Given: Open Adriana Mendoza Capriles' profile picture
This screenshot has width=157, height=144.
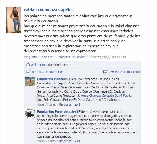Looking at the screenshot, I should coord(14,20).
